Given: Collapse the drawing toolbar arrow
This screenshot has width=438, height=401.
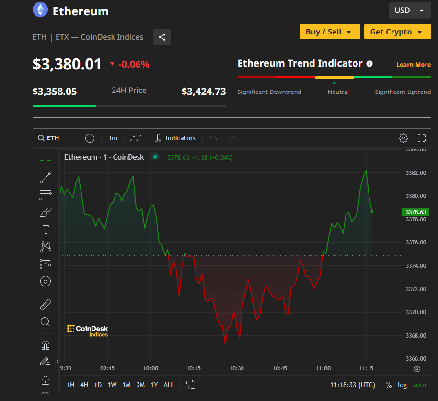Looking at the screenshot, I should [x=57, y=361].
